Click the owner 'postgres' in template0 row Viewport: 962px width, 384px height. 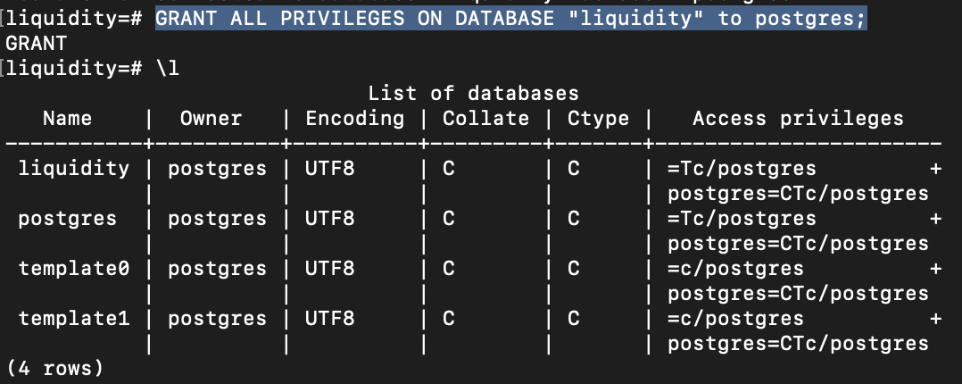click(x=217, y=268)
